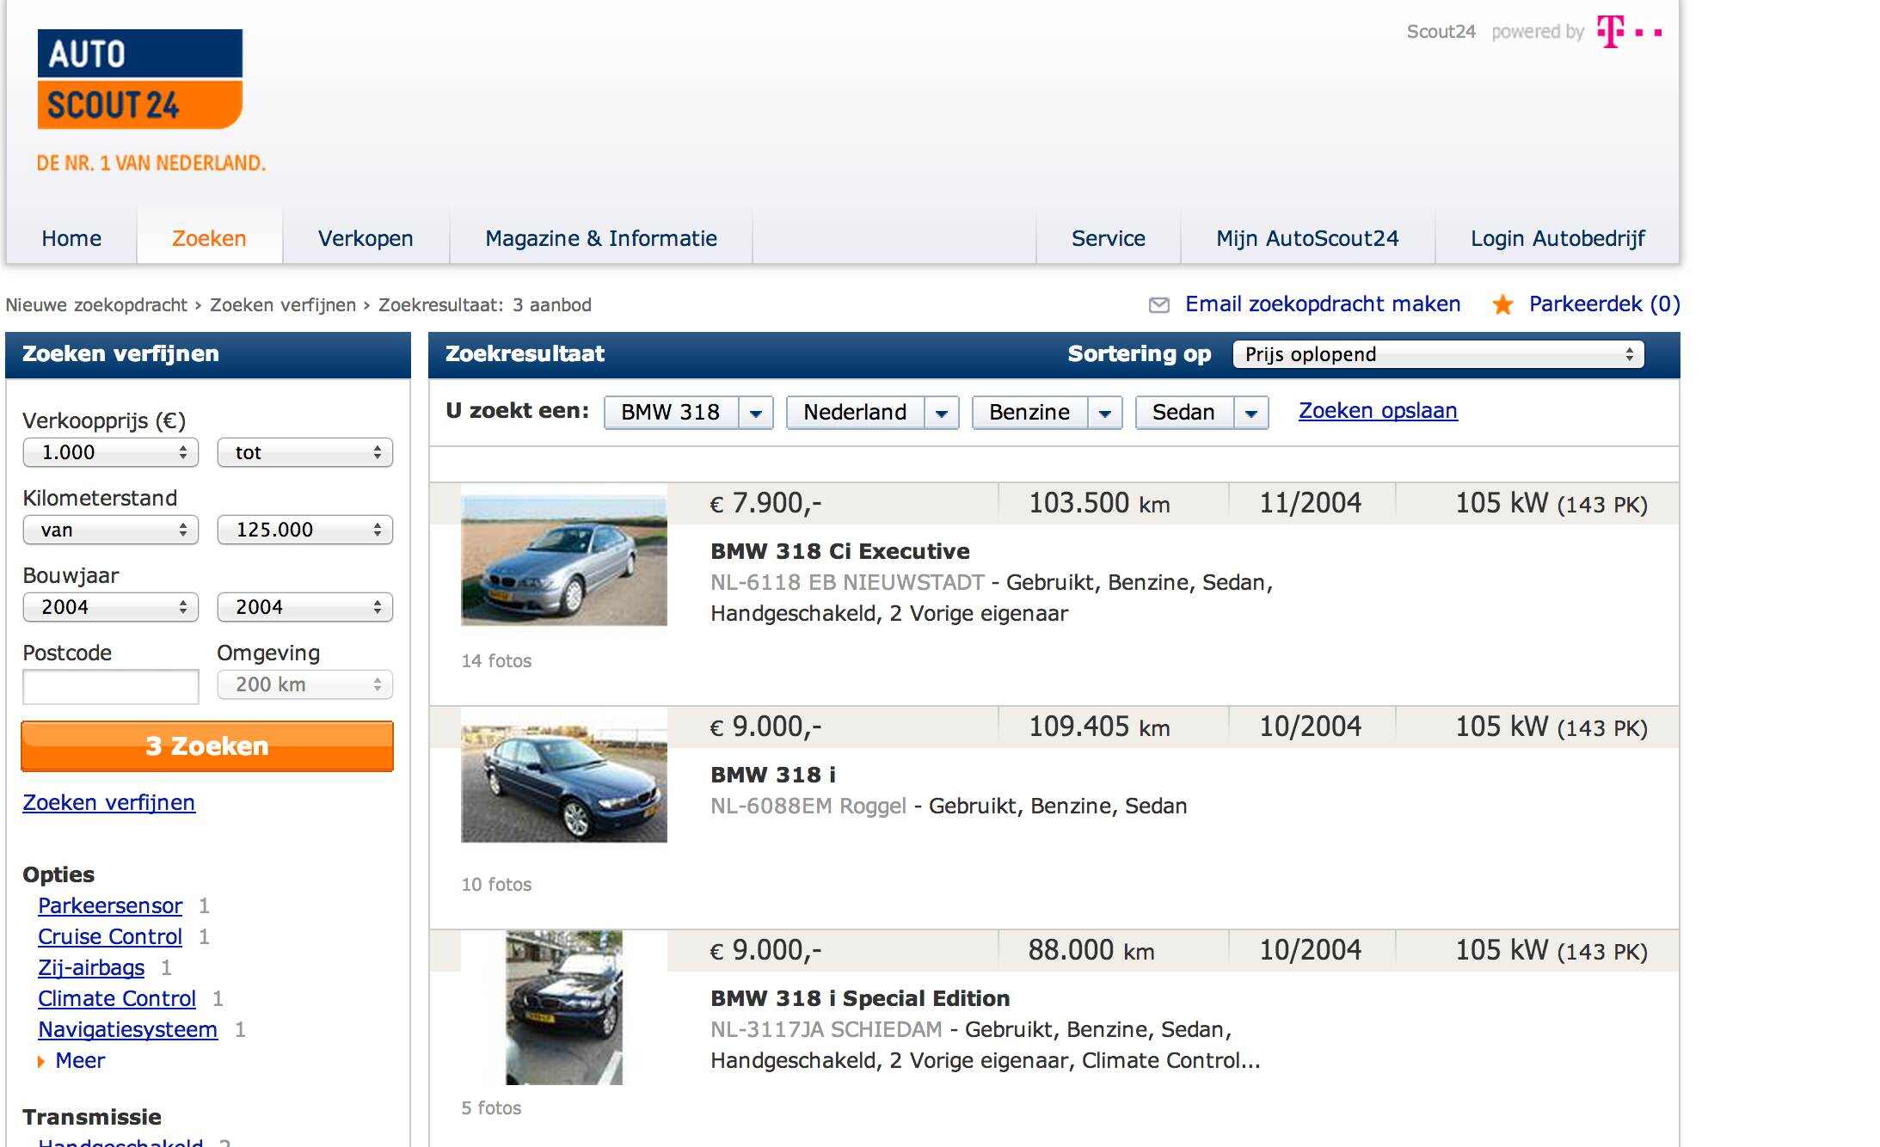Screen dimensions: 1880x1147
Task: Click the 88.000 km mileage
Action: [x=1091, y=950]
